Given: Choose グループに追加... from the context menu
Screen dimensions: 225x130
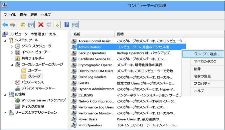Looking at the screenshot, I should coord(203,54).
